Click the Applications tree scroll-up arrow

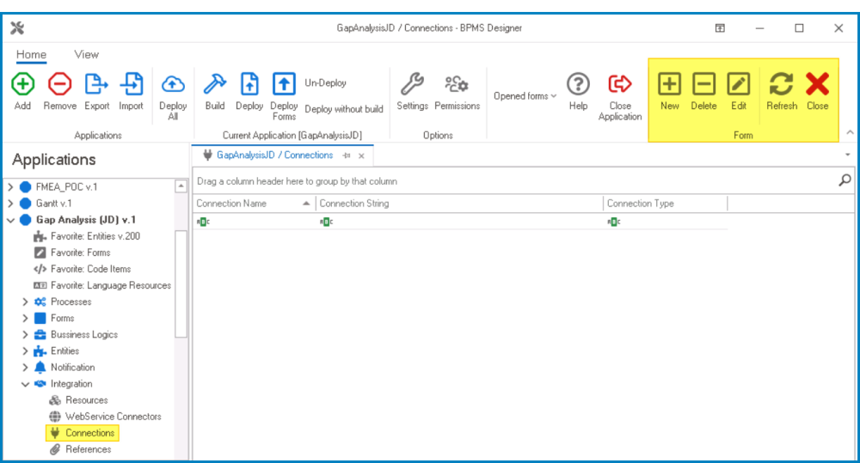(181, 186)
